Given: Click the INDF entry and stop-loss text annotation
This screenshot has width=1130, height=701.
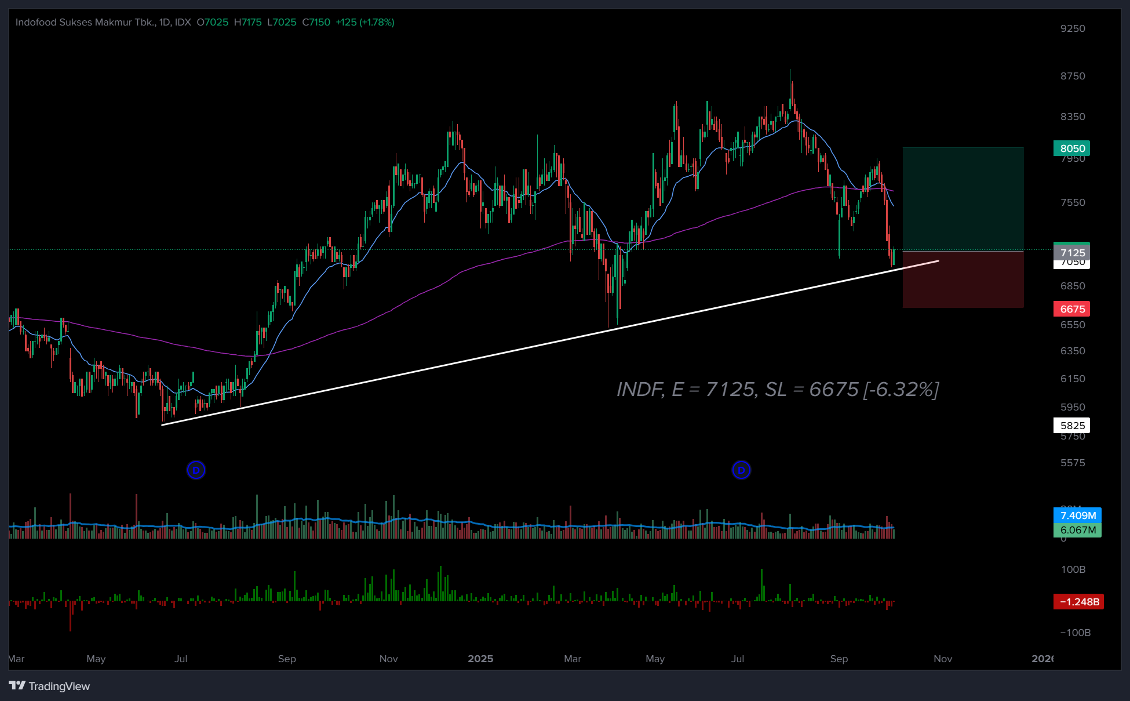Looking at the screenshot, I should 777,389.
